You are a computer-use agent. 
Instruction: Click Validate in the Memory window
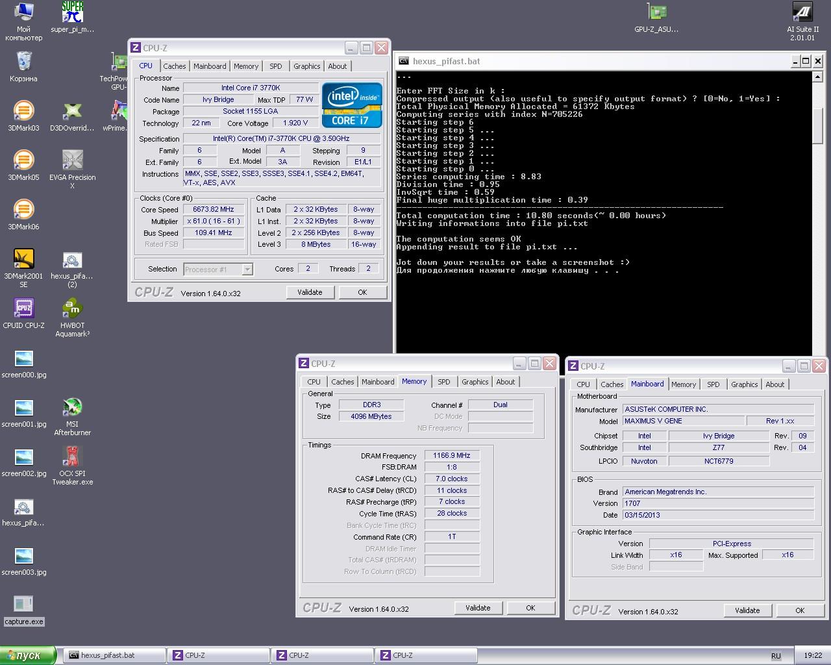coord(478,608)
